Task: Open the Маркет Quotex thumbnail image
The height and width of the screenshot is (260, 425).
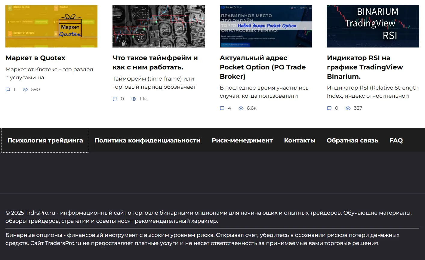Action: point(51,26)
